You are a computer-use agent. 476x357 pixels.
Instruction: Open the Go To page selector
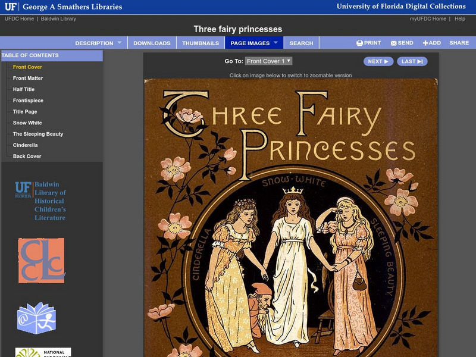coord(268,61)
